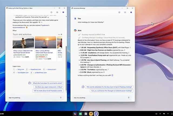
Task: Activate microphone in the Maui dining chat input
Action: tap(61, 97)
